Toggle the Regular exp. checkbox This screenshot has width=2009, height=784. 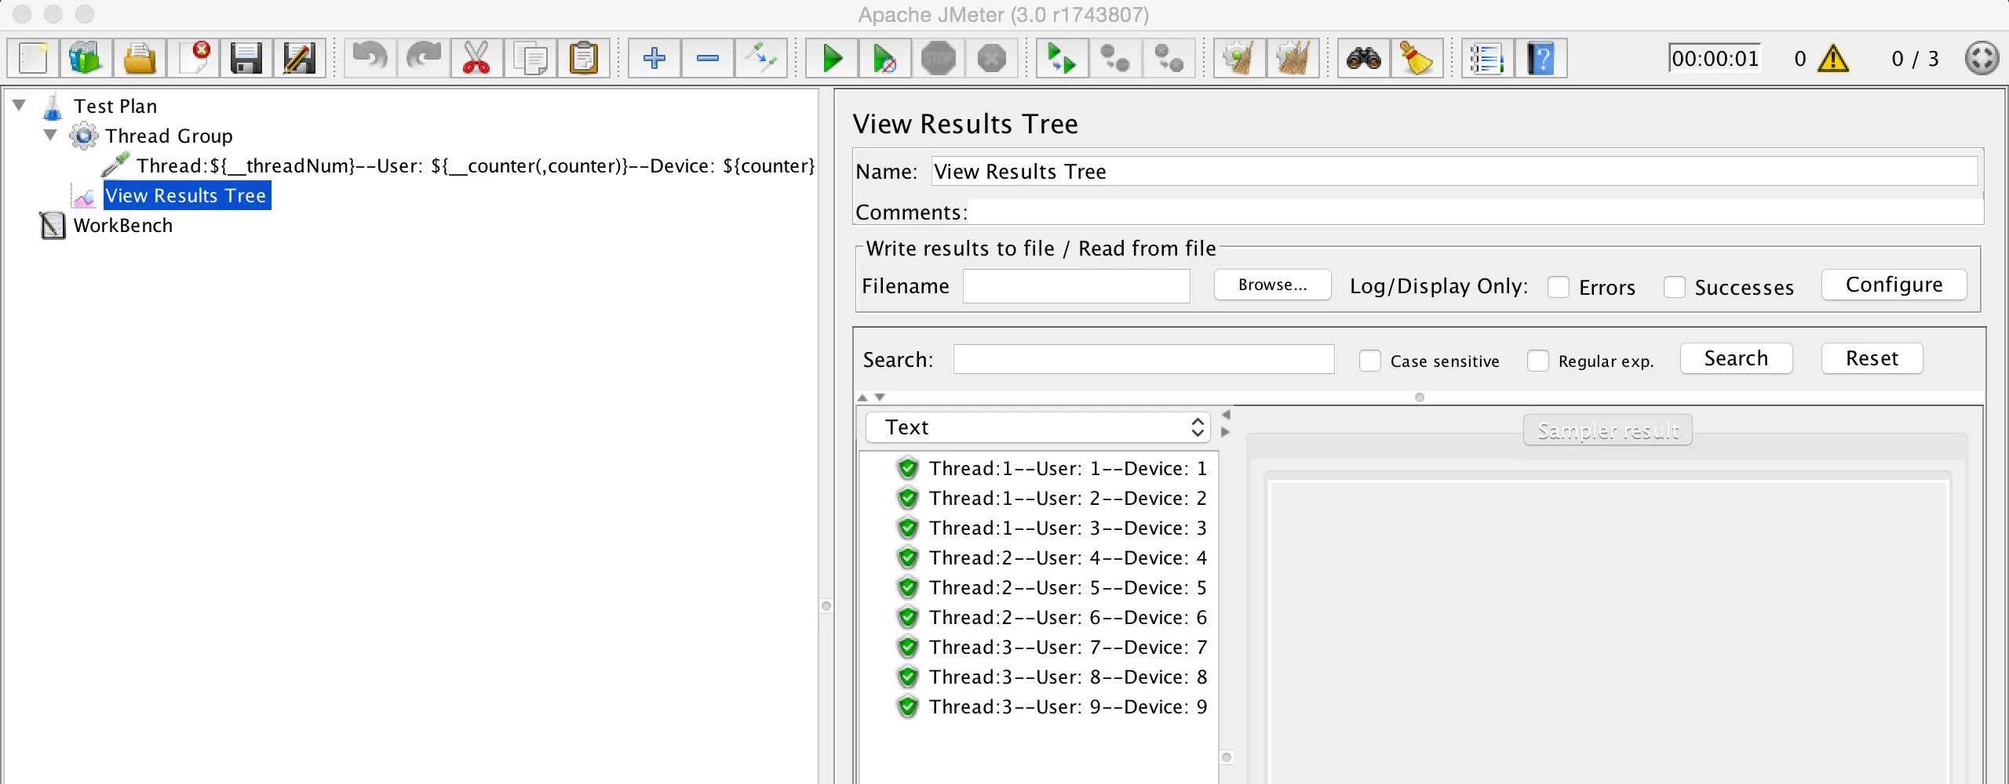point(1538,361)
